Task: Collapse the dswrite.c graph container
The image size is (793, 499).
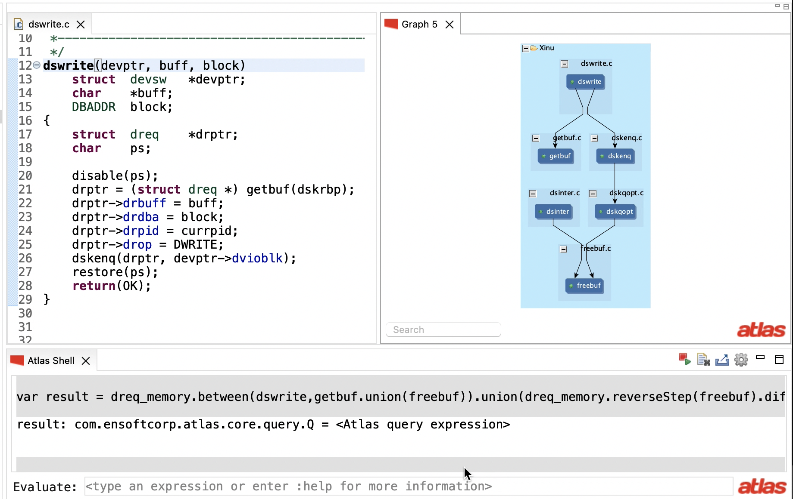Action: click(x=565, y=64)
